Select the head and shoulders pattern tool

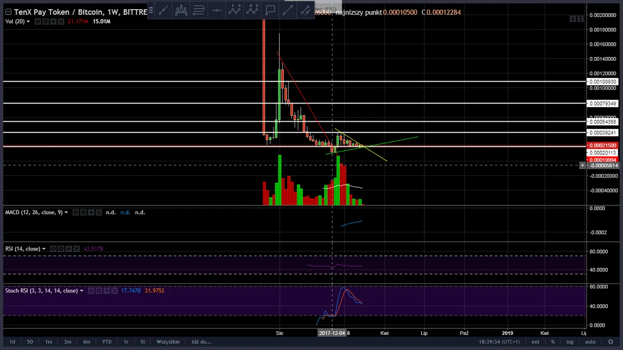click(181, 10)
